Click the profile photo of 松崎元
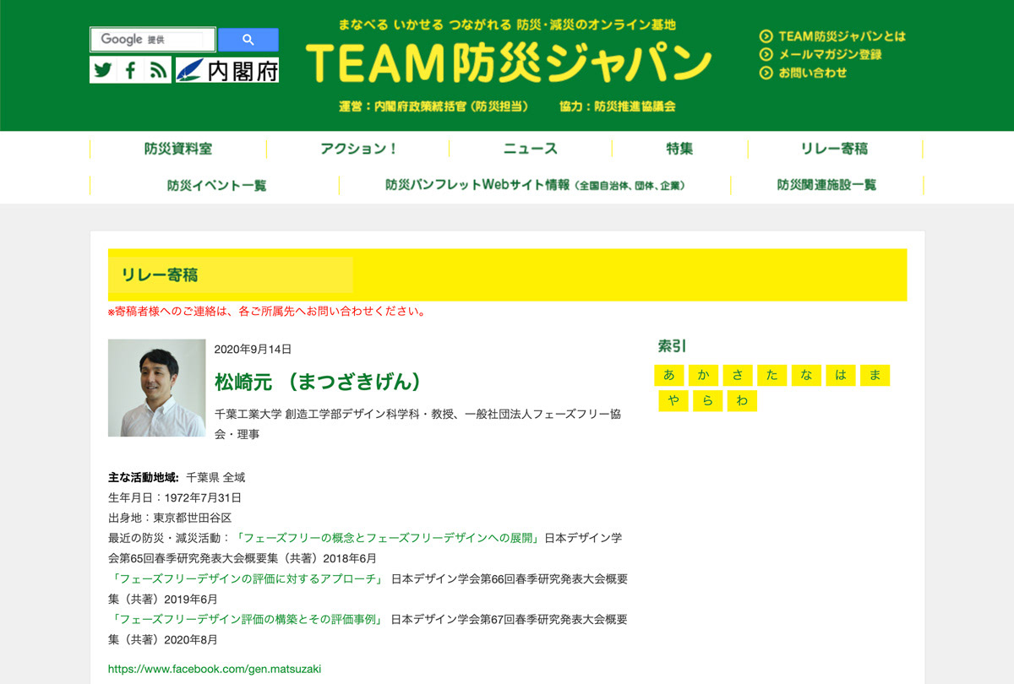 [157, 388]
